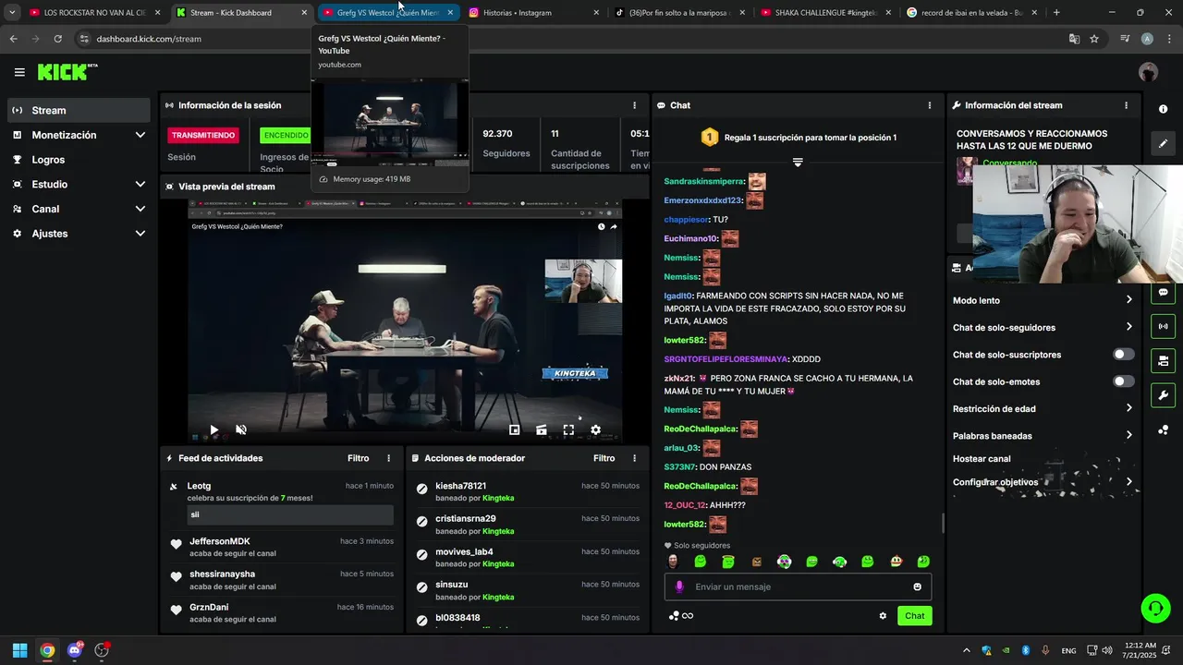Open Acciones de moderador three-dot menu
This screenshot has width=1183, height=665.
pos(634,458)
